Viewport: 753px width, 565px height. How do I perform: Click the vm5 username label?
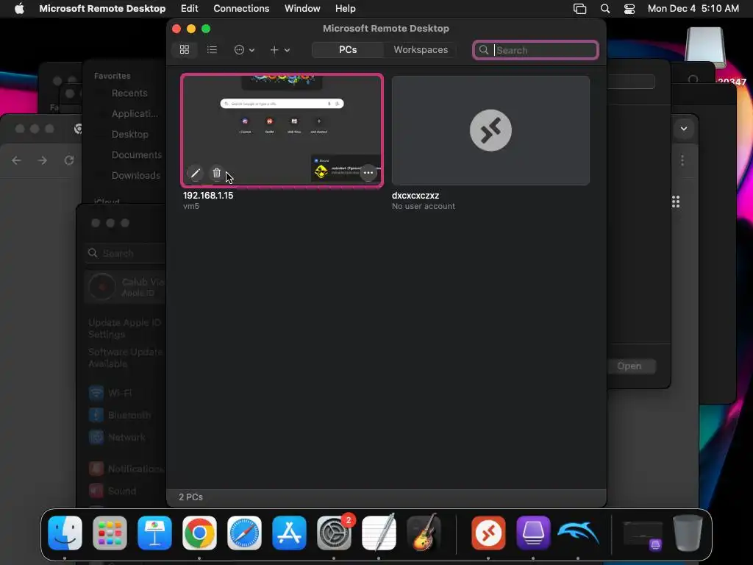[x=191, y=206]
